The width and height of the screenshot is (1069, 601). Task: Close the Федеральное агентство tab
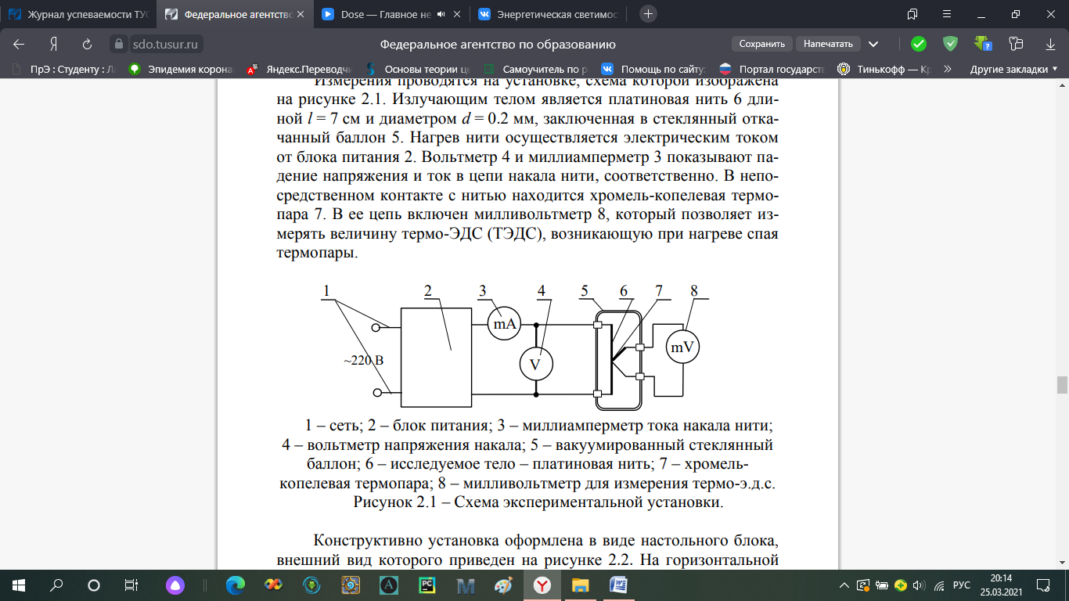pos(301,14)
